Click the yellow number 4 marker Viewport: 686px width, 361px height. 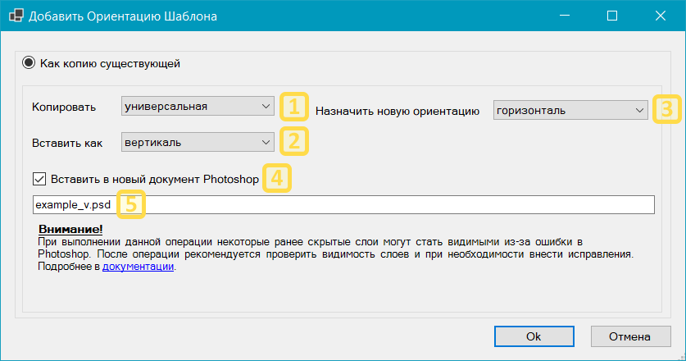coord(276,179)
